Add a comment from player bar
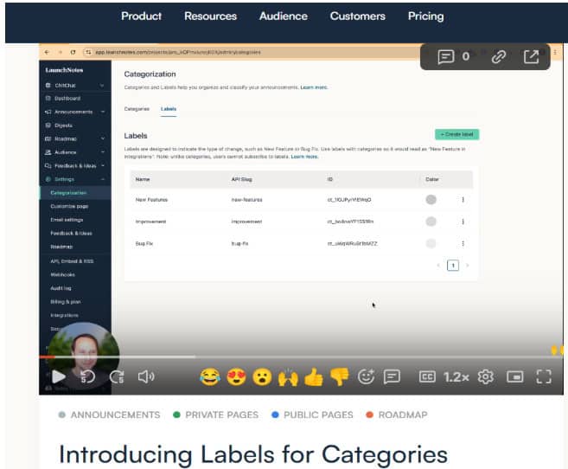The width and height of the screenshot is (568, 469). [392, 377]
